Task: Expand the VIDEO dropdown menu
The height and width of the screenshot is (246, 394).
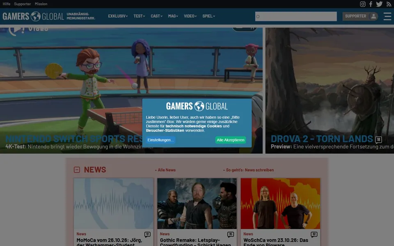Action: point(190,16)
